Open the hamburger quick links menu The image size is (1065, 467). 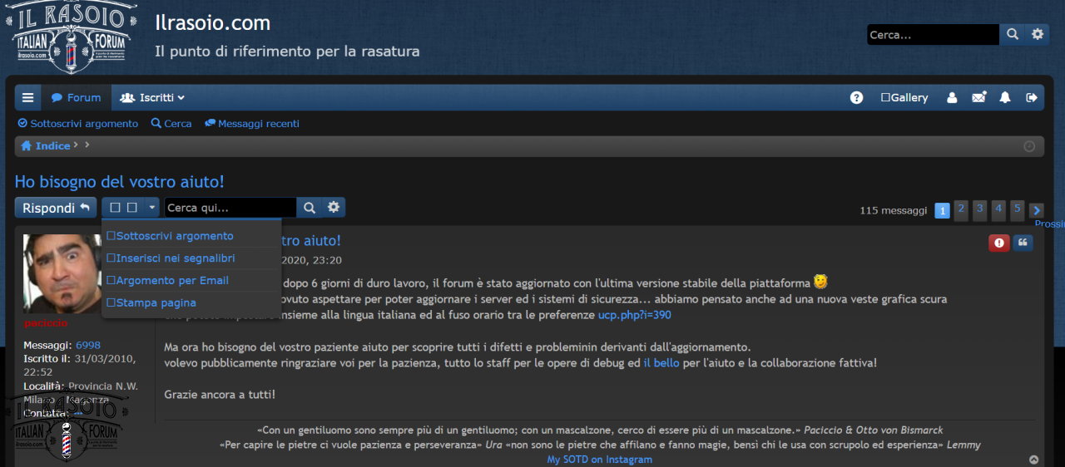click(x=27, y=98)
